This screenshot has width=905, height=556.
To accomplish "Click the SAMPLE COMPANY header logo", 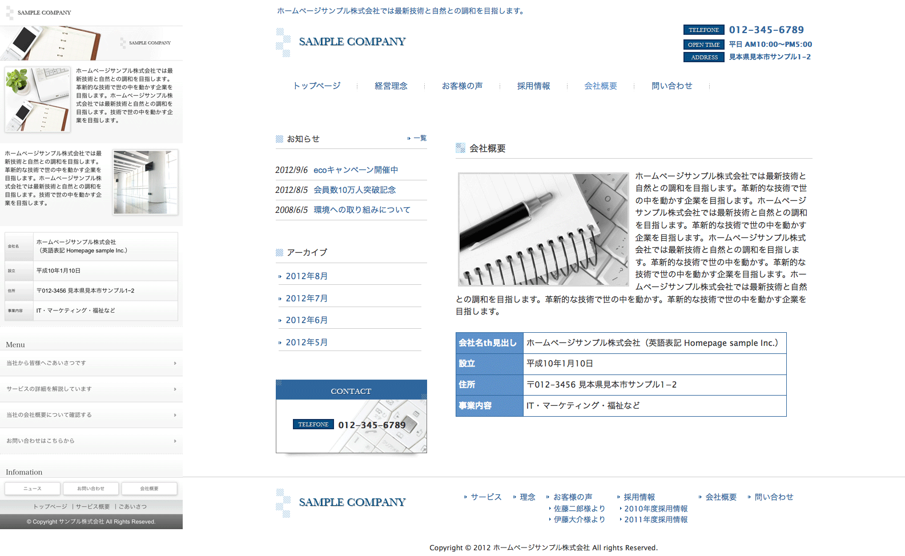I will [x=341, y=42].
